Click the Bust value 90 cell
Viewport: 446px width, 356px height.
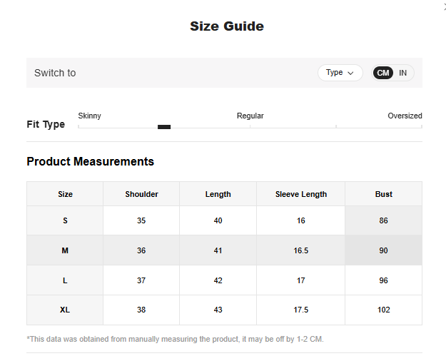coord(383,250)
